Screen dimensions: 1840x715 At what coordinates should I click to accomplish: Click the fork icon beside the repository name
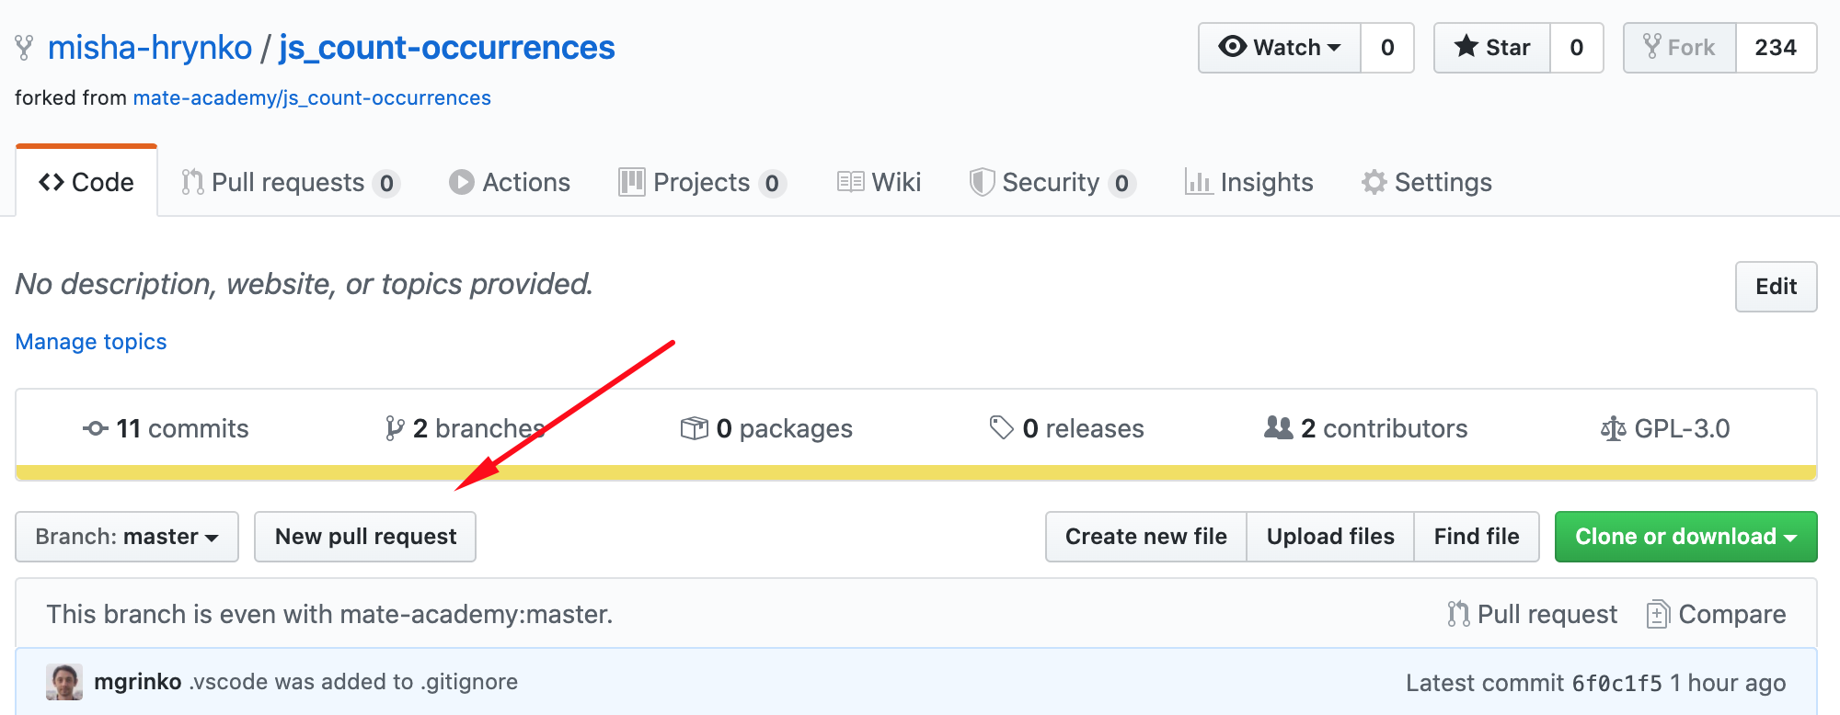(25, 48)
